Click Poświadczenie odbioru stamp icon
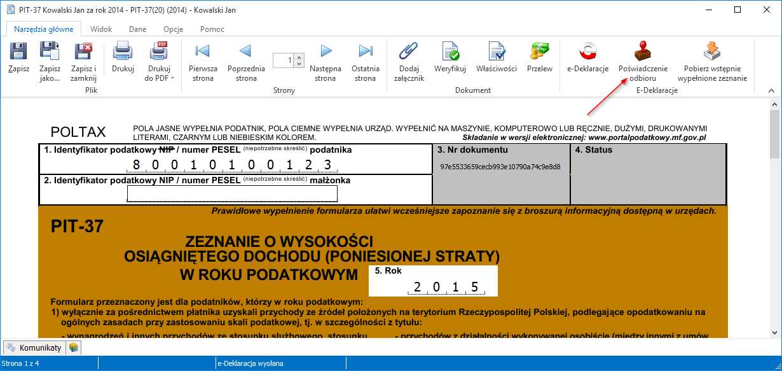 (x=643, y=51)
